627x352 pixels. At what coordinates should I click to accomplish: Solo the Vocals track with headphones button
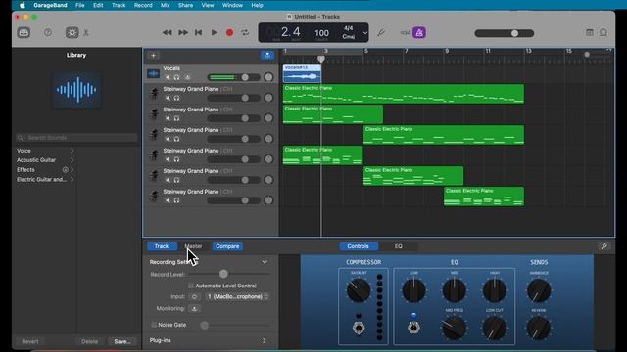(176, 78)
